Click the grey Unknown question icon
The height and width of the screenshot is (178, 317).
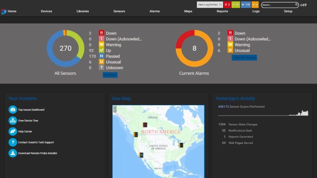click(101, 67)
